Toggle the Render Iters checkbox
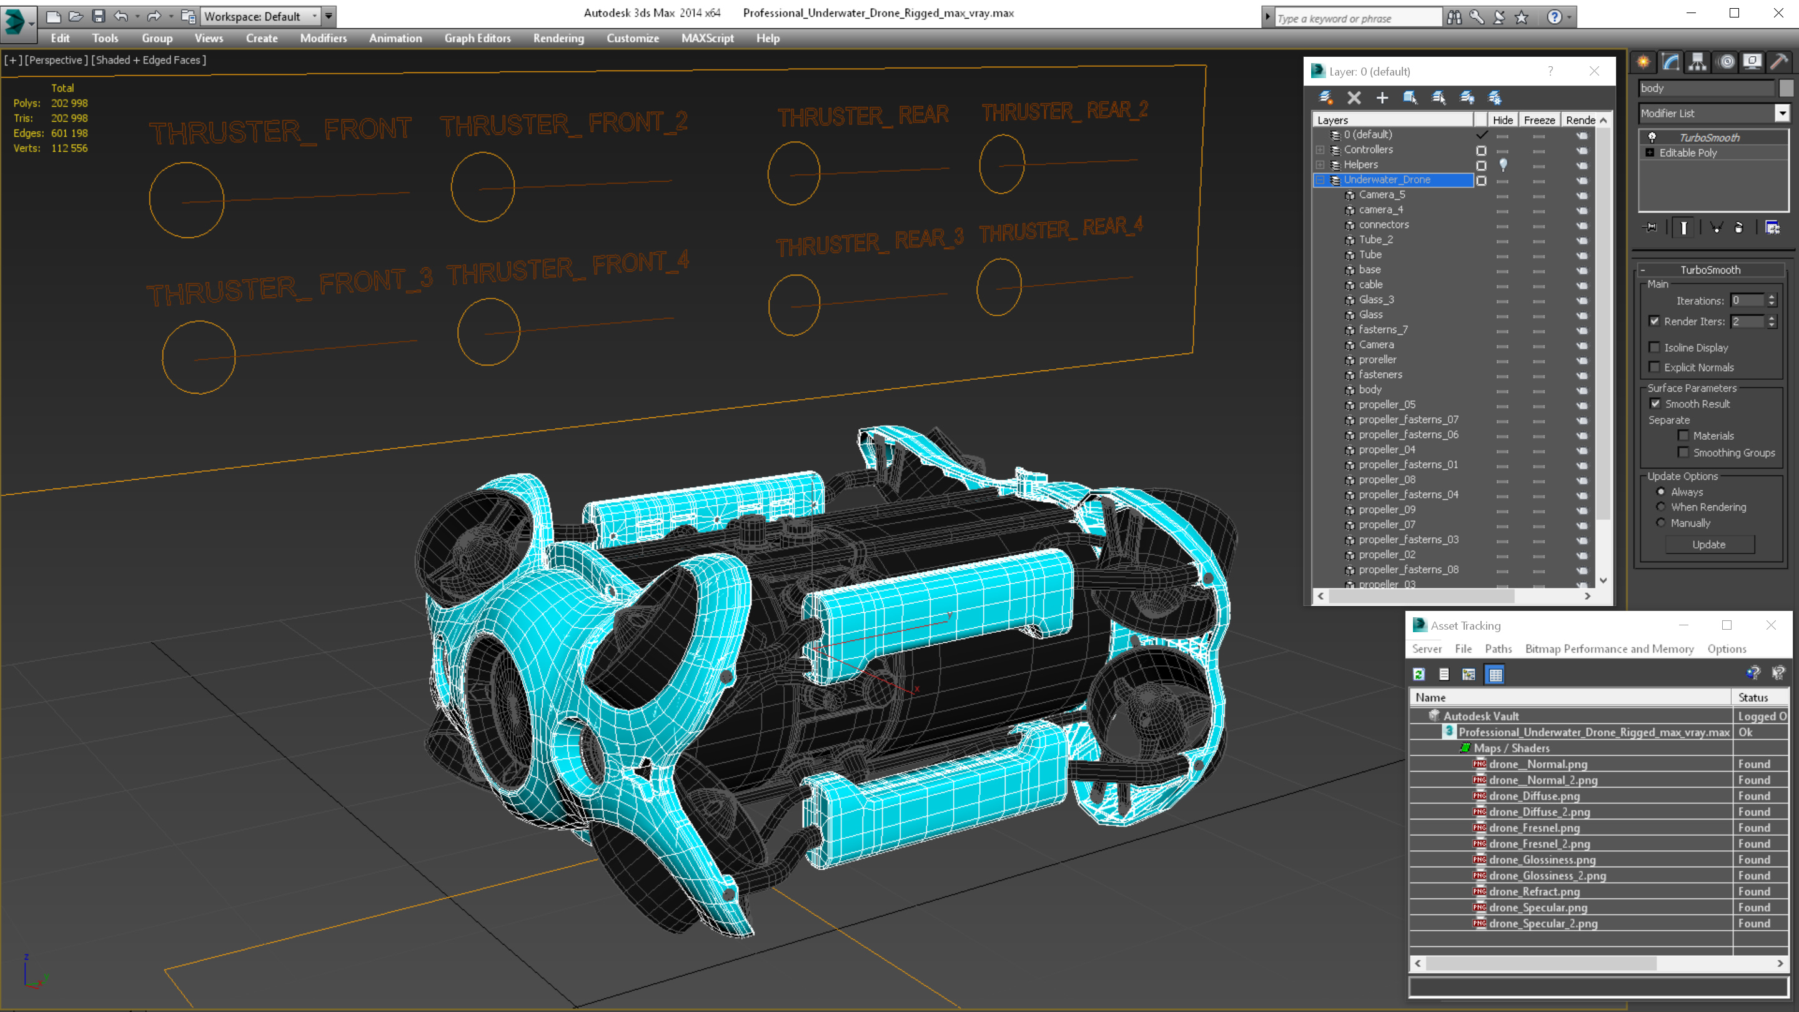Screen dimensions: 1799x1012 pyautogui.click(x=1655, y=321)
